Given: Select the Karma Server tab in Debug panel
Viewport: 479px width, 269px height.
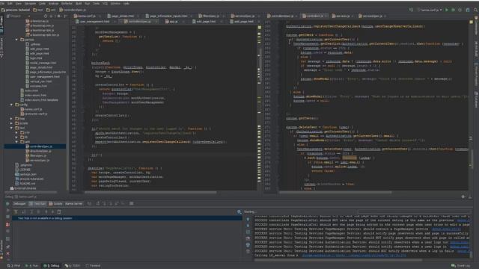Looking at the screenshot, I should tap(73, 203).
